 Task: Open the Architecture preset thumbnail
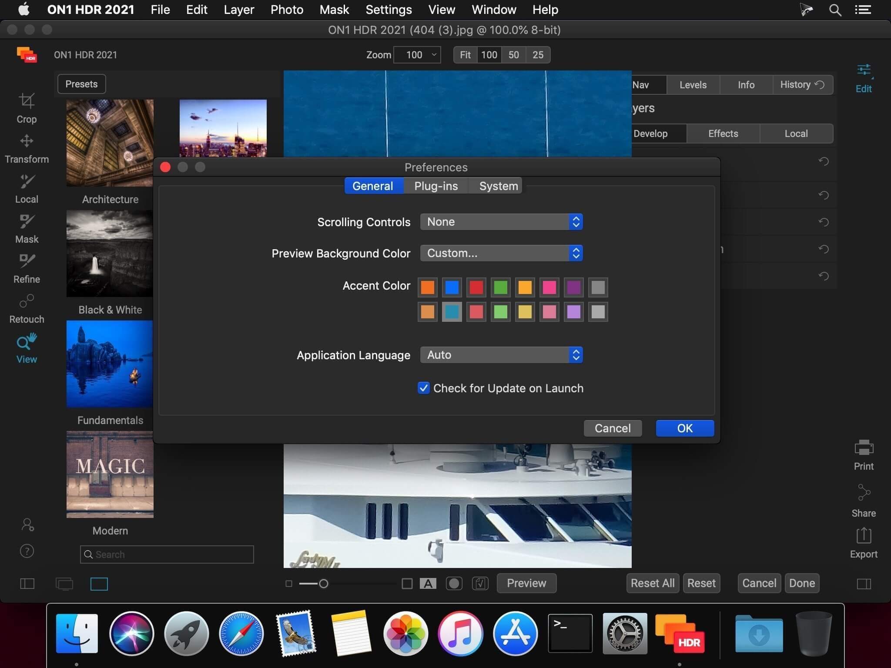tap(110, 143)
